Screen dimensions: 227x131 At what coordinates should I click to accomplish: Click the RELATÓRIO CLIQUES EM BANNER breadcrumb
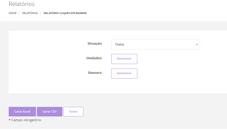click(65, 13)
